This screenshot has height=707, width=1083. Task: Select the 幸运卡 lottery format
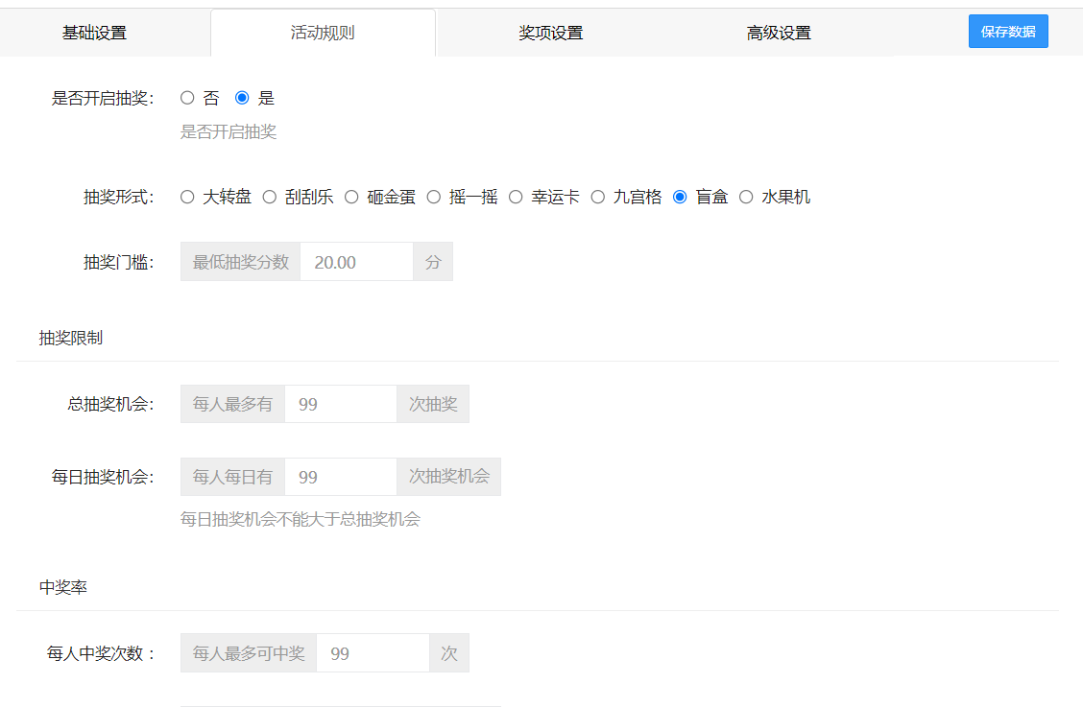[x=517, y=197]
